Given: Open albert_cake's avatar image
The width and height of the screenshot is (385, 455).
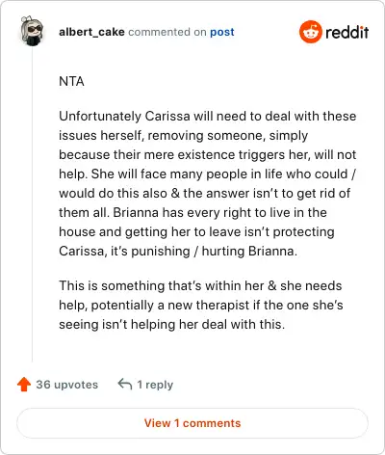Looking at the screenshot, I should [32, 31].
